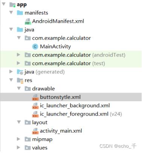The height and width of the screenshot is (153, 142).
Task: Click the res resource folder icon
Action: pos(20,81)
